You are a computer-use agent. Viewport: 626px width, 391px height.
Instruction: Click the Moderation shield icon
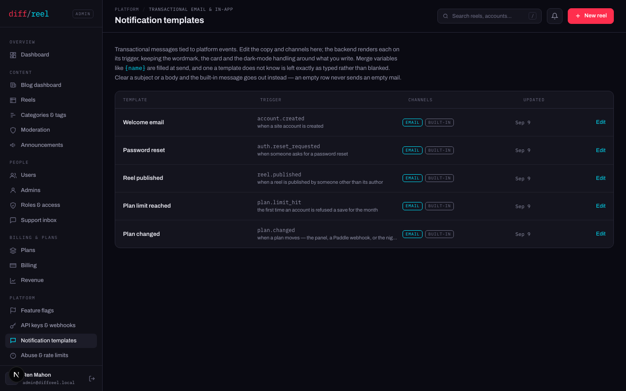[13, 130]
